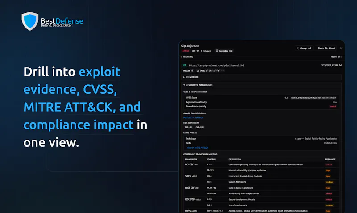The height and width of the screenshot is (213, 357).
Task: Expand the Evidence section
Action: pos(262,77)
